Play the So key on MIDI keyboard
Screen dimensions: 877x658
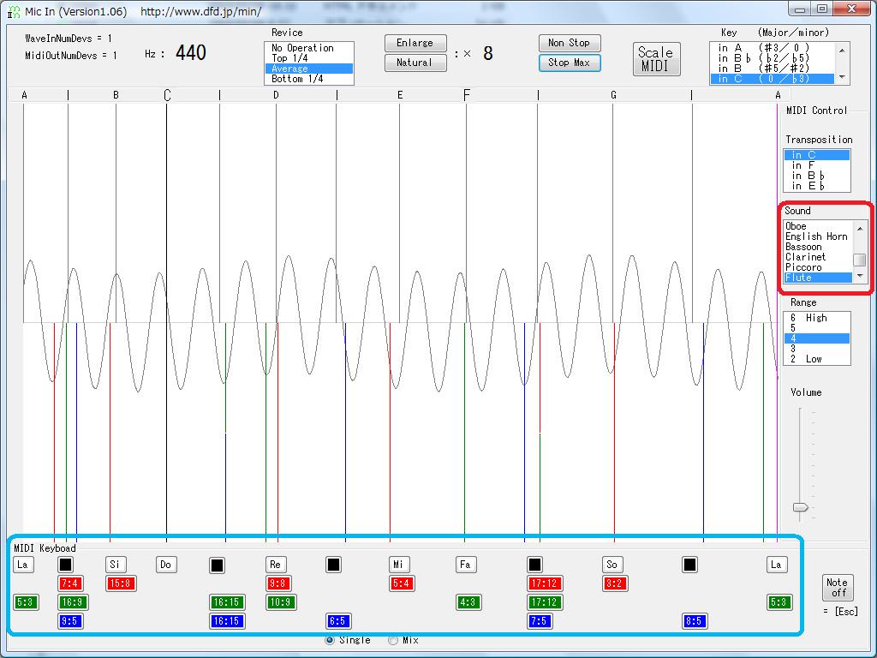point(612,565)
